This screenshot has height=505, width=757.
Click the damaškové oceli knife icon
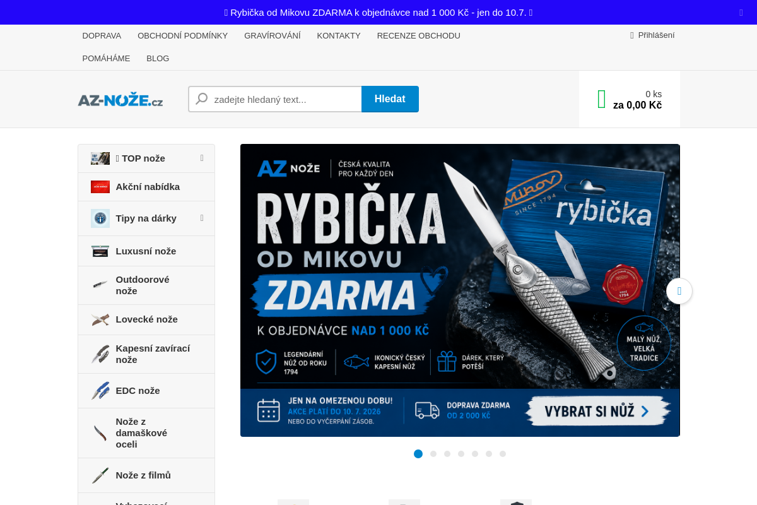[100, 433]
